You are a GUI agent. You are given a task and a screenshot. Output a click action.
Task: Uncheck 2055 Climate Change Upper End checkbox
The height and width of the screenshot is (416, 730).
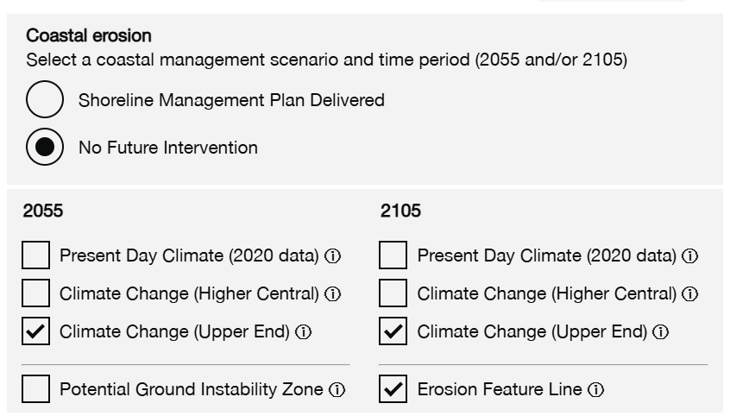pyautogui.click(x=35, y=331)
